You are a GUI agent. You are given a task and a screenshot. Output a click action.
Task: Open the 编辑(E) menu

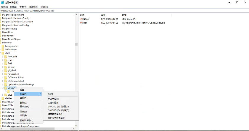click(14, 7)
